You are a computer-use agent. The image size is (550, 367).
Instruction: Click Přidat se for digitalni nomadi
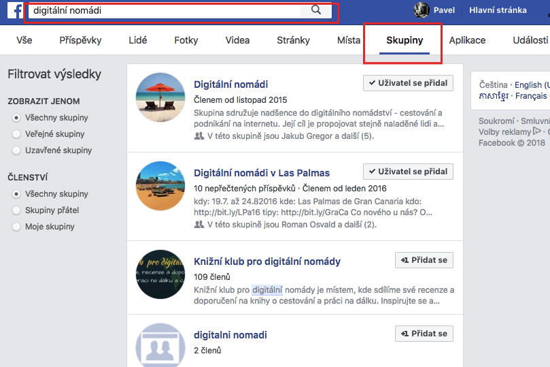[424, 334]
